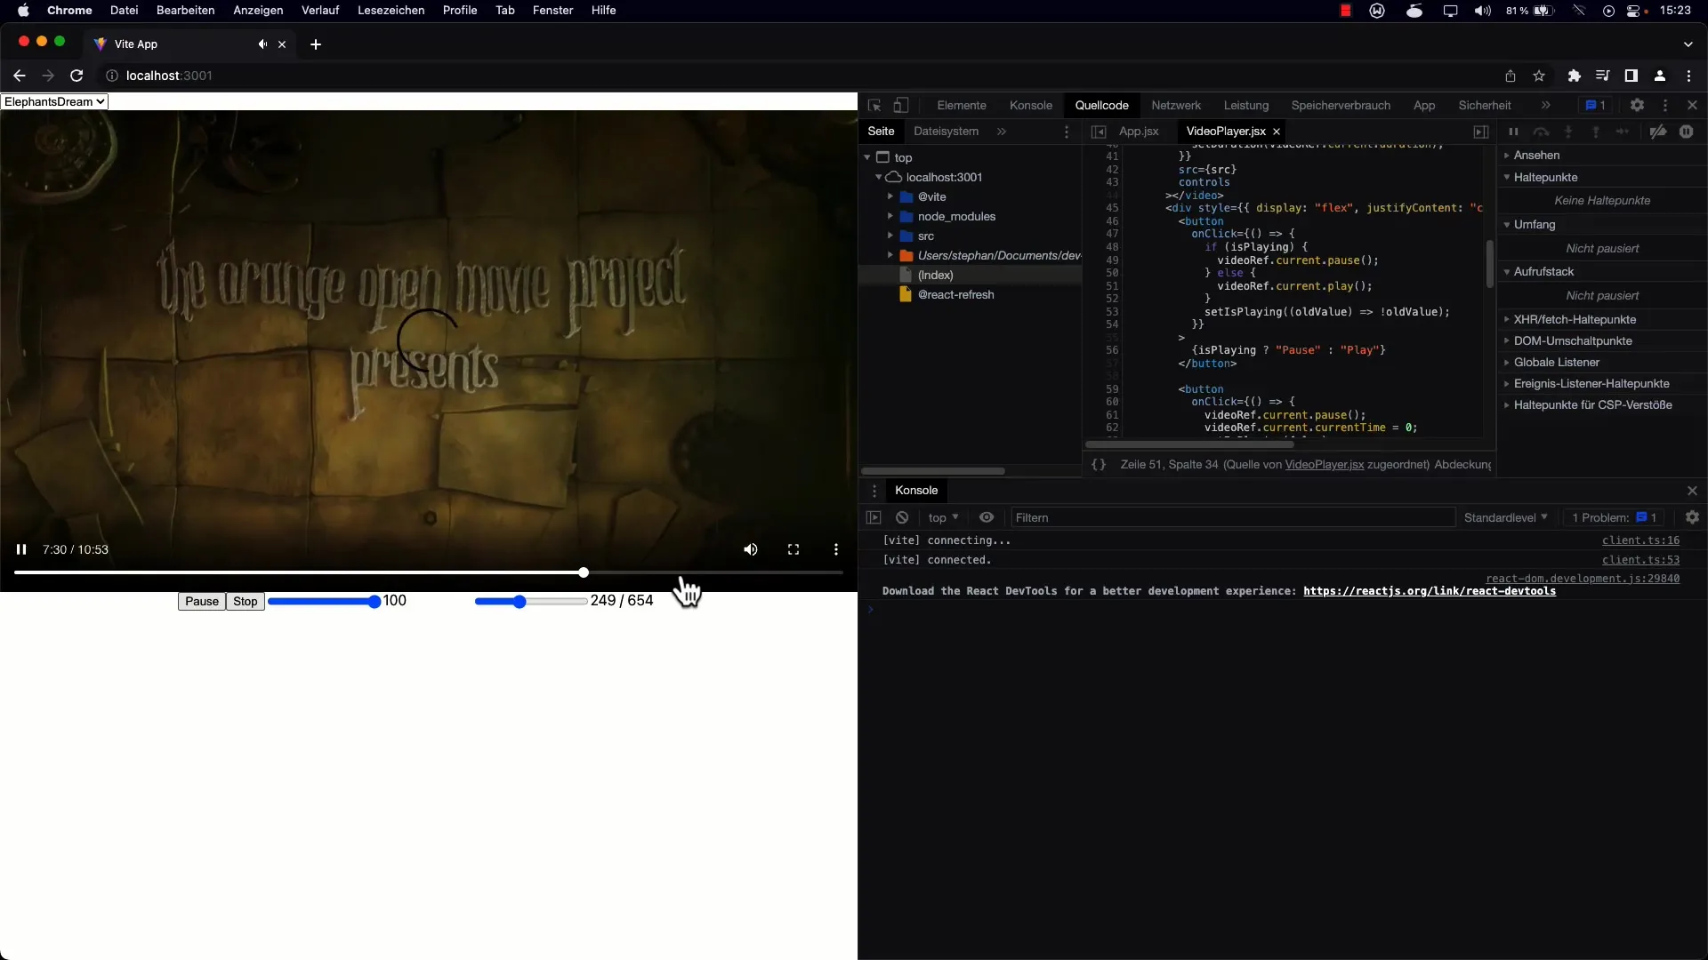Click the inspect element picker icon
Viewport: 1708px width, 960px height.
pos(874,106)
